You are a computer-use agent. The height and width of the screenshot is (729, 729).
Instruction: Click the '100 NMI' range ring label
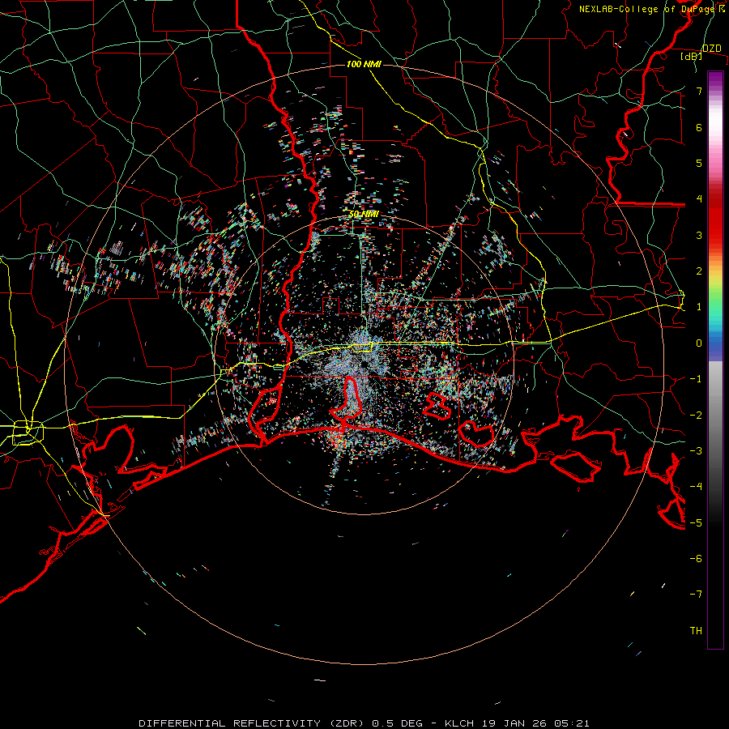pos(364,64)
